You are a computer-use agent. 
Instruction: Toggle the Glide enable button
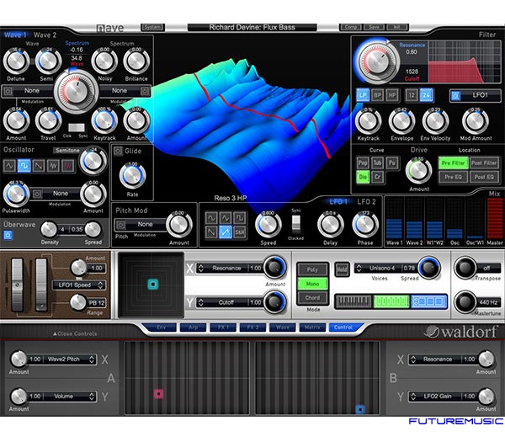click(x=118, y=151)
